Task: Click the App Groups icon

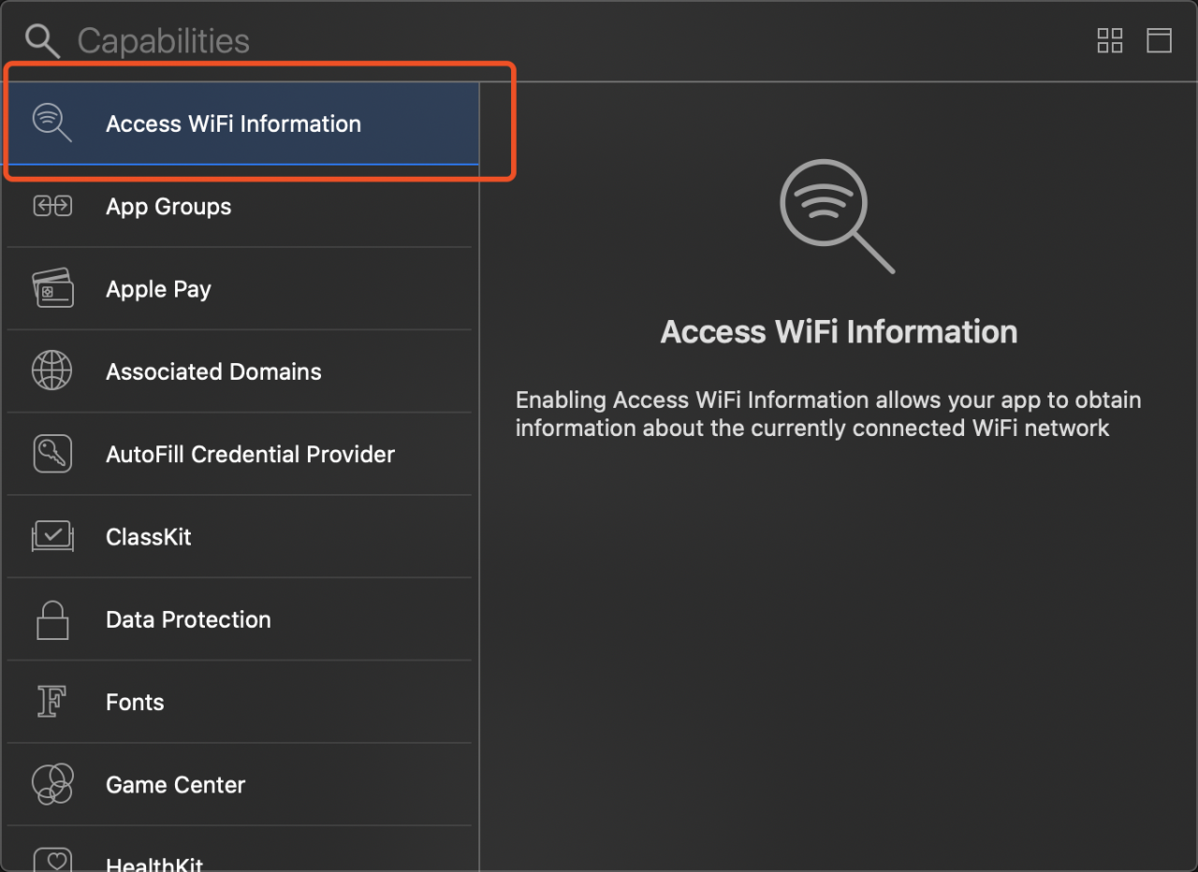Action: (52, 206)
